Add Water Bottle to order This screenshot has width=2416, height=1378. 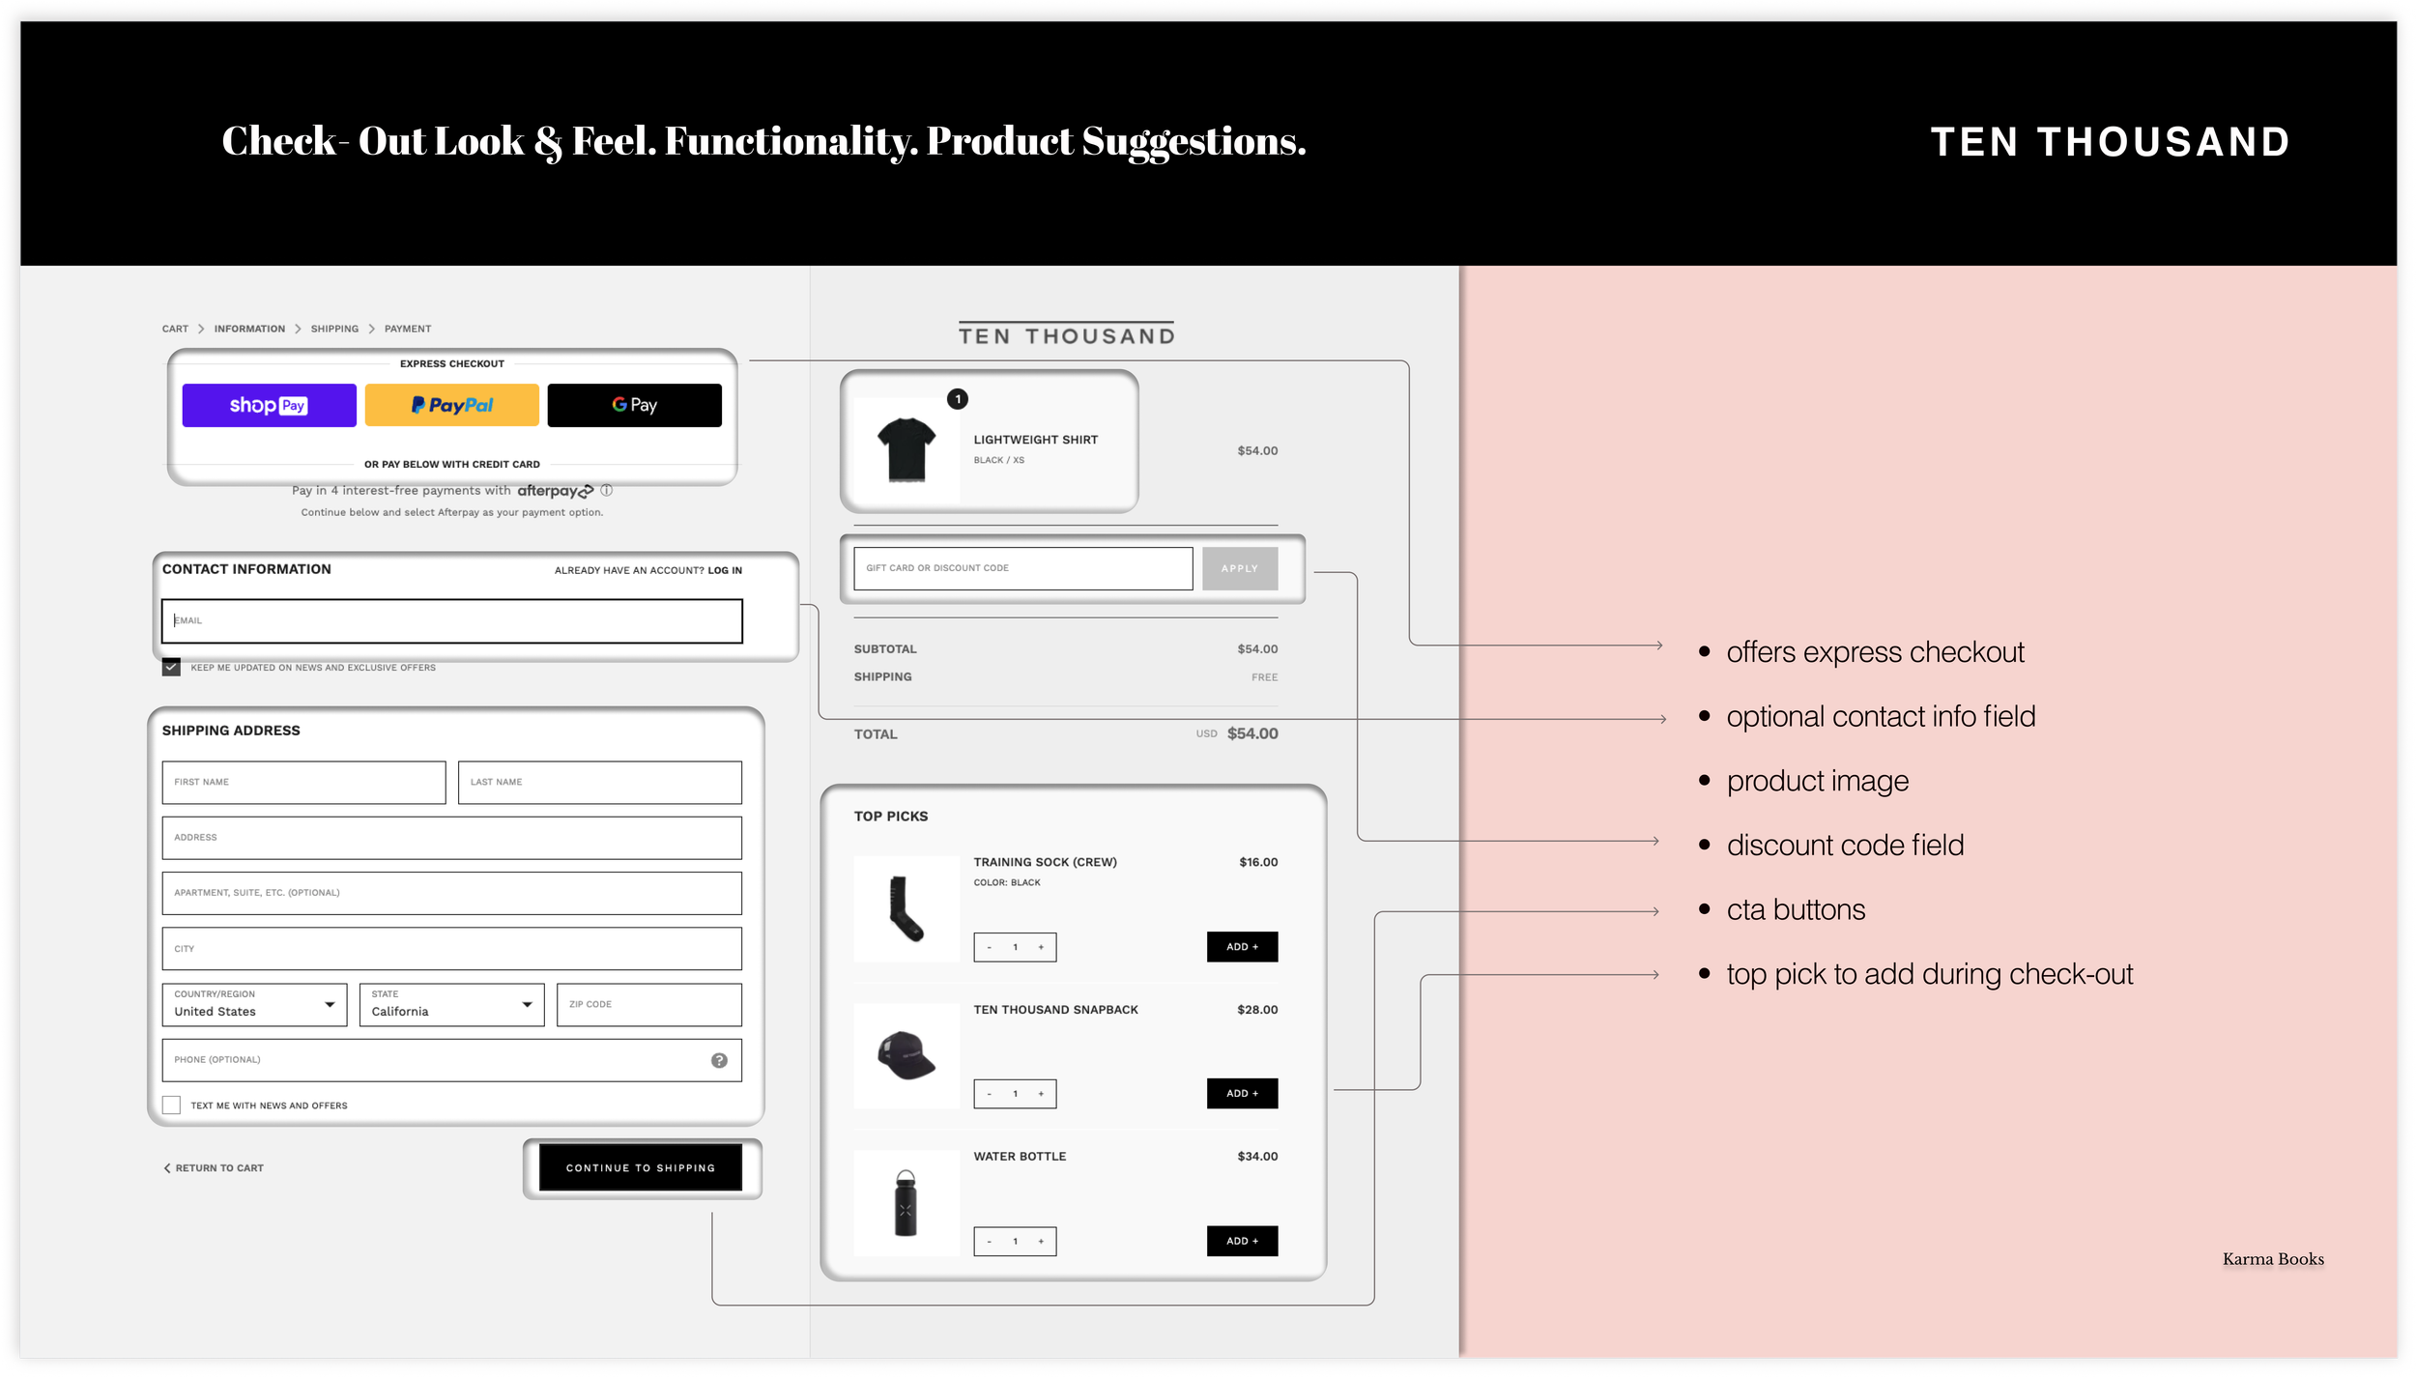(1242, 1241)
